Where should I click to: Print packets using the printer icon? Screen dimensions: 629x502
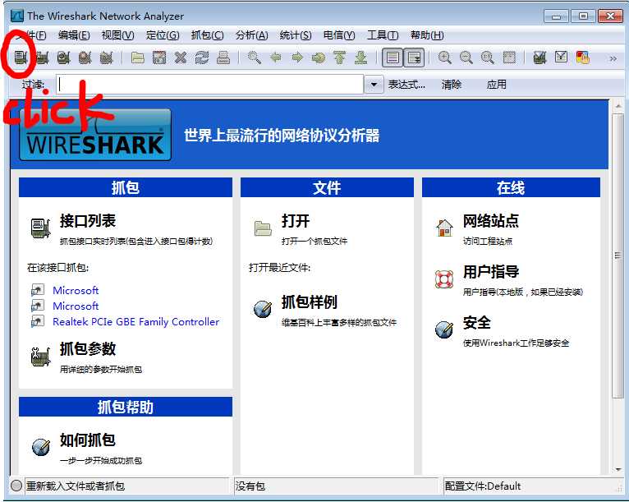click(x=223, y=58)
